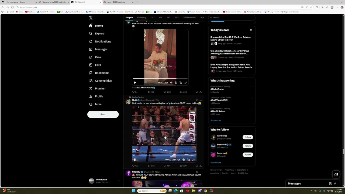The width and height of the screenshot is (345, 194).
Task: Switch to the For you tab
Action: click(129, 18)
